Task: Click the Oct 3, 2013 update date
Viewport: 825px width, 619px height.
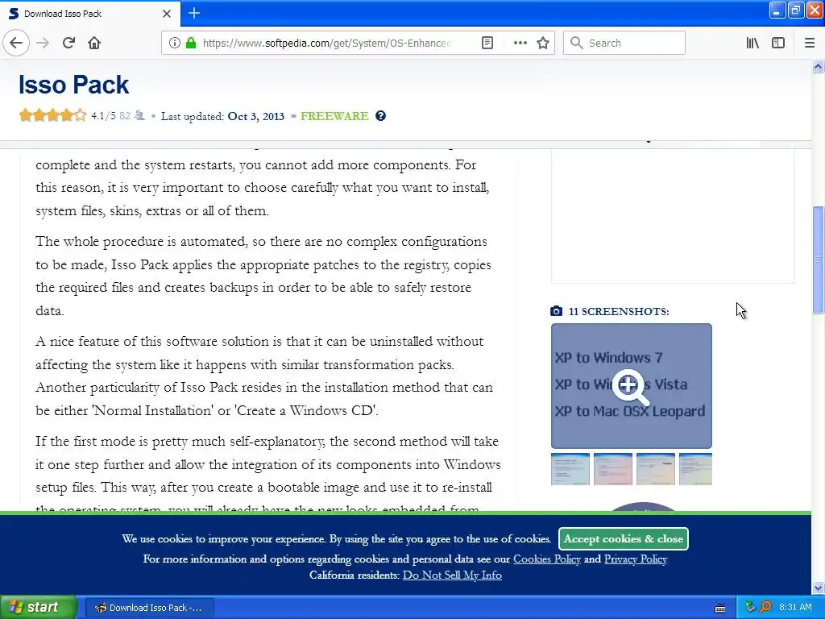Action: pos(255,116)
